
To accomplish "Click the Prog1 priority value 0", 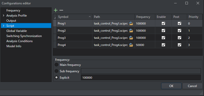I will (x=189, y=23).
